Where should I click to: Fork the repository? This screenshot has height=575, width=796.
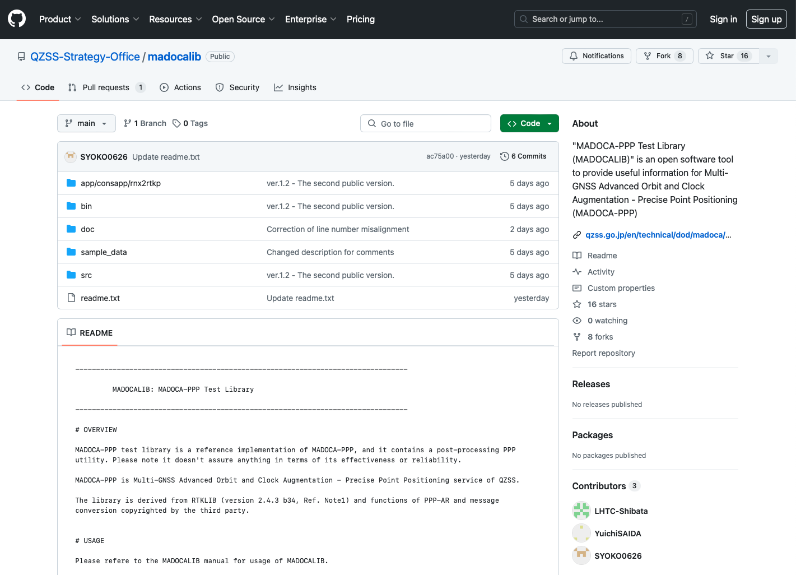[664, 56]
